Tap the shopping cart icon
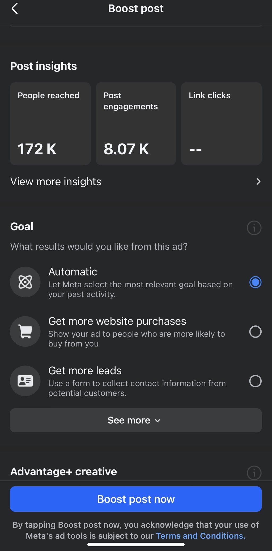 25,331
